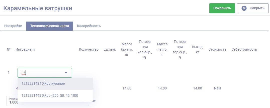The image size is (270, 108).
Task: Click the NaN cost total value
Action: point(217,88)
